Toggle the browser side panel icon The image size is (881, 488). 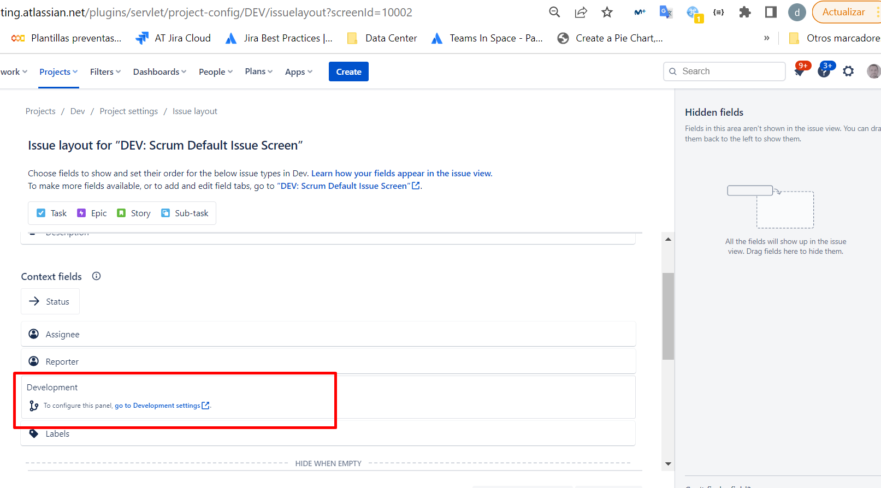click(x=771, y=12)
